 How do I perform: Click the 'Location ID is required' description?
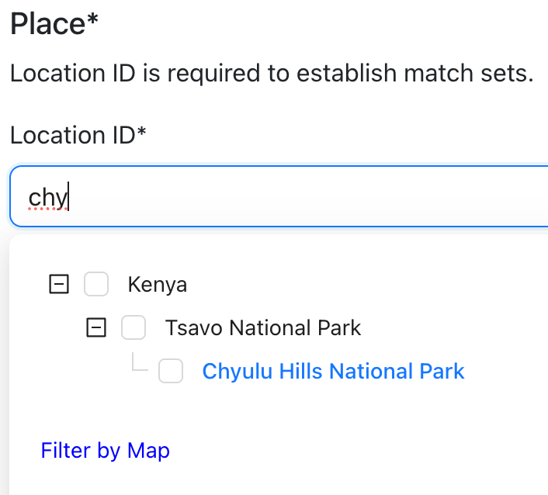pos(272,74)
